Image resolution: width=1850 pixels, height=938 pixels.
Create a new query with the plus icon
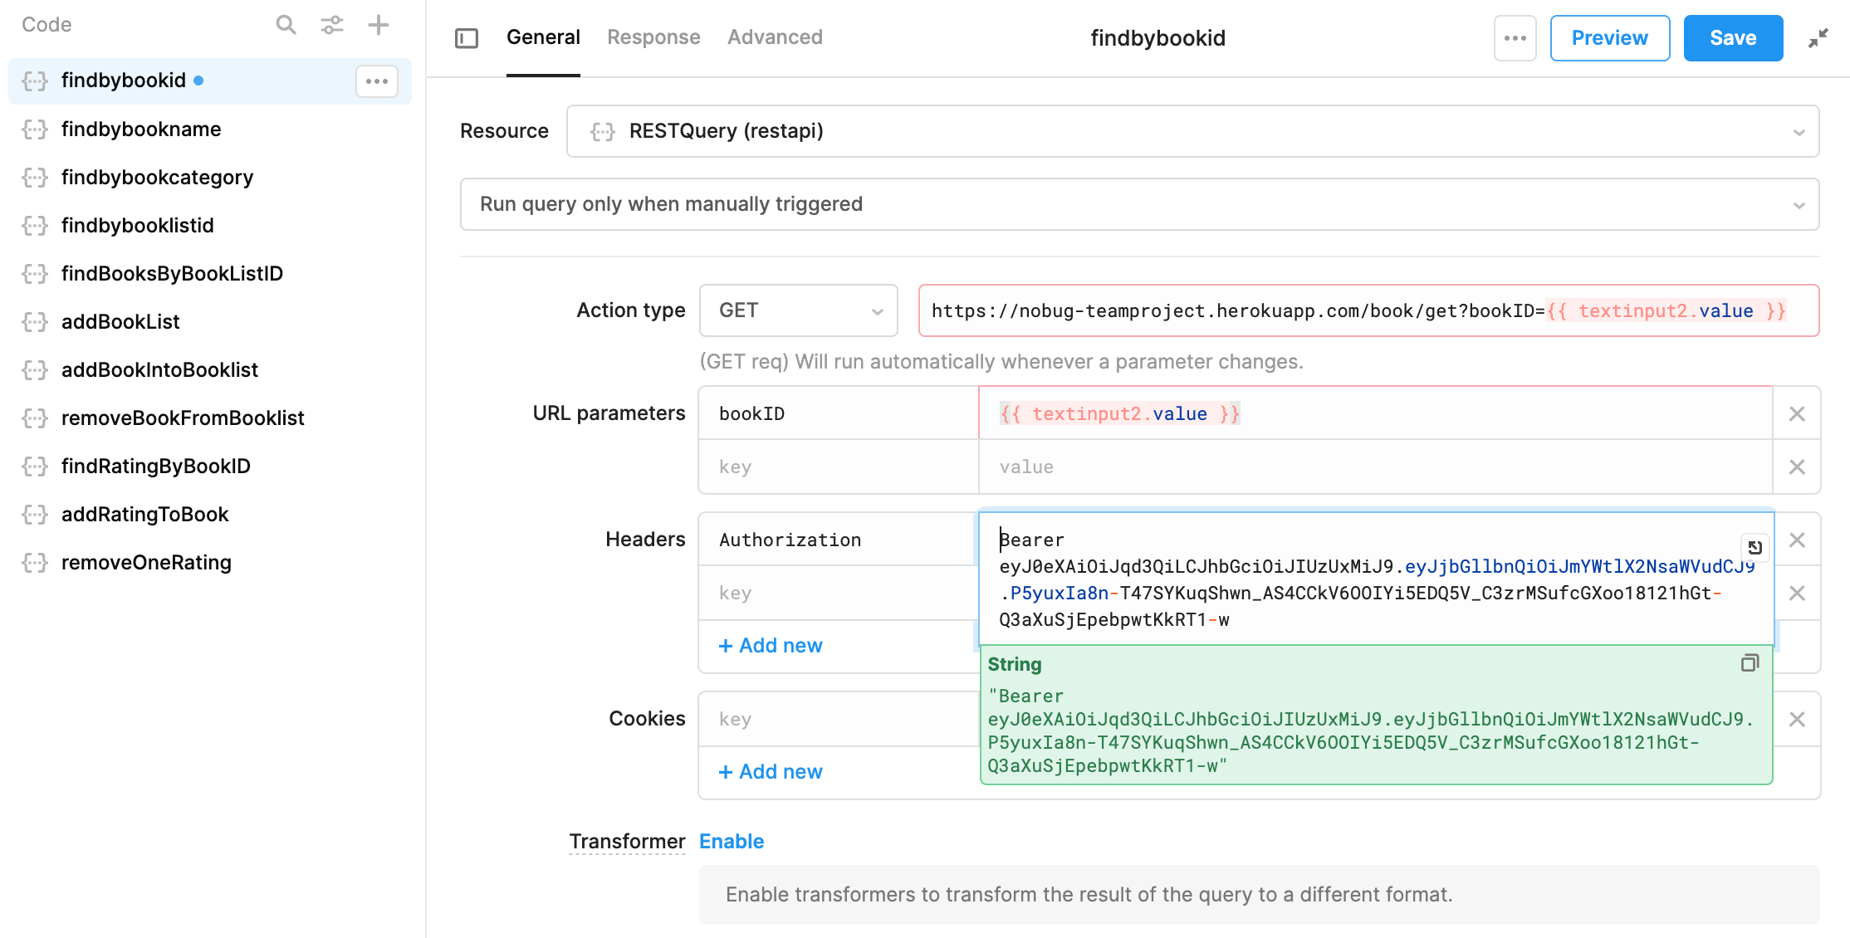[379, 25]
